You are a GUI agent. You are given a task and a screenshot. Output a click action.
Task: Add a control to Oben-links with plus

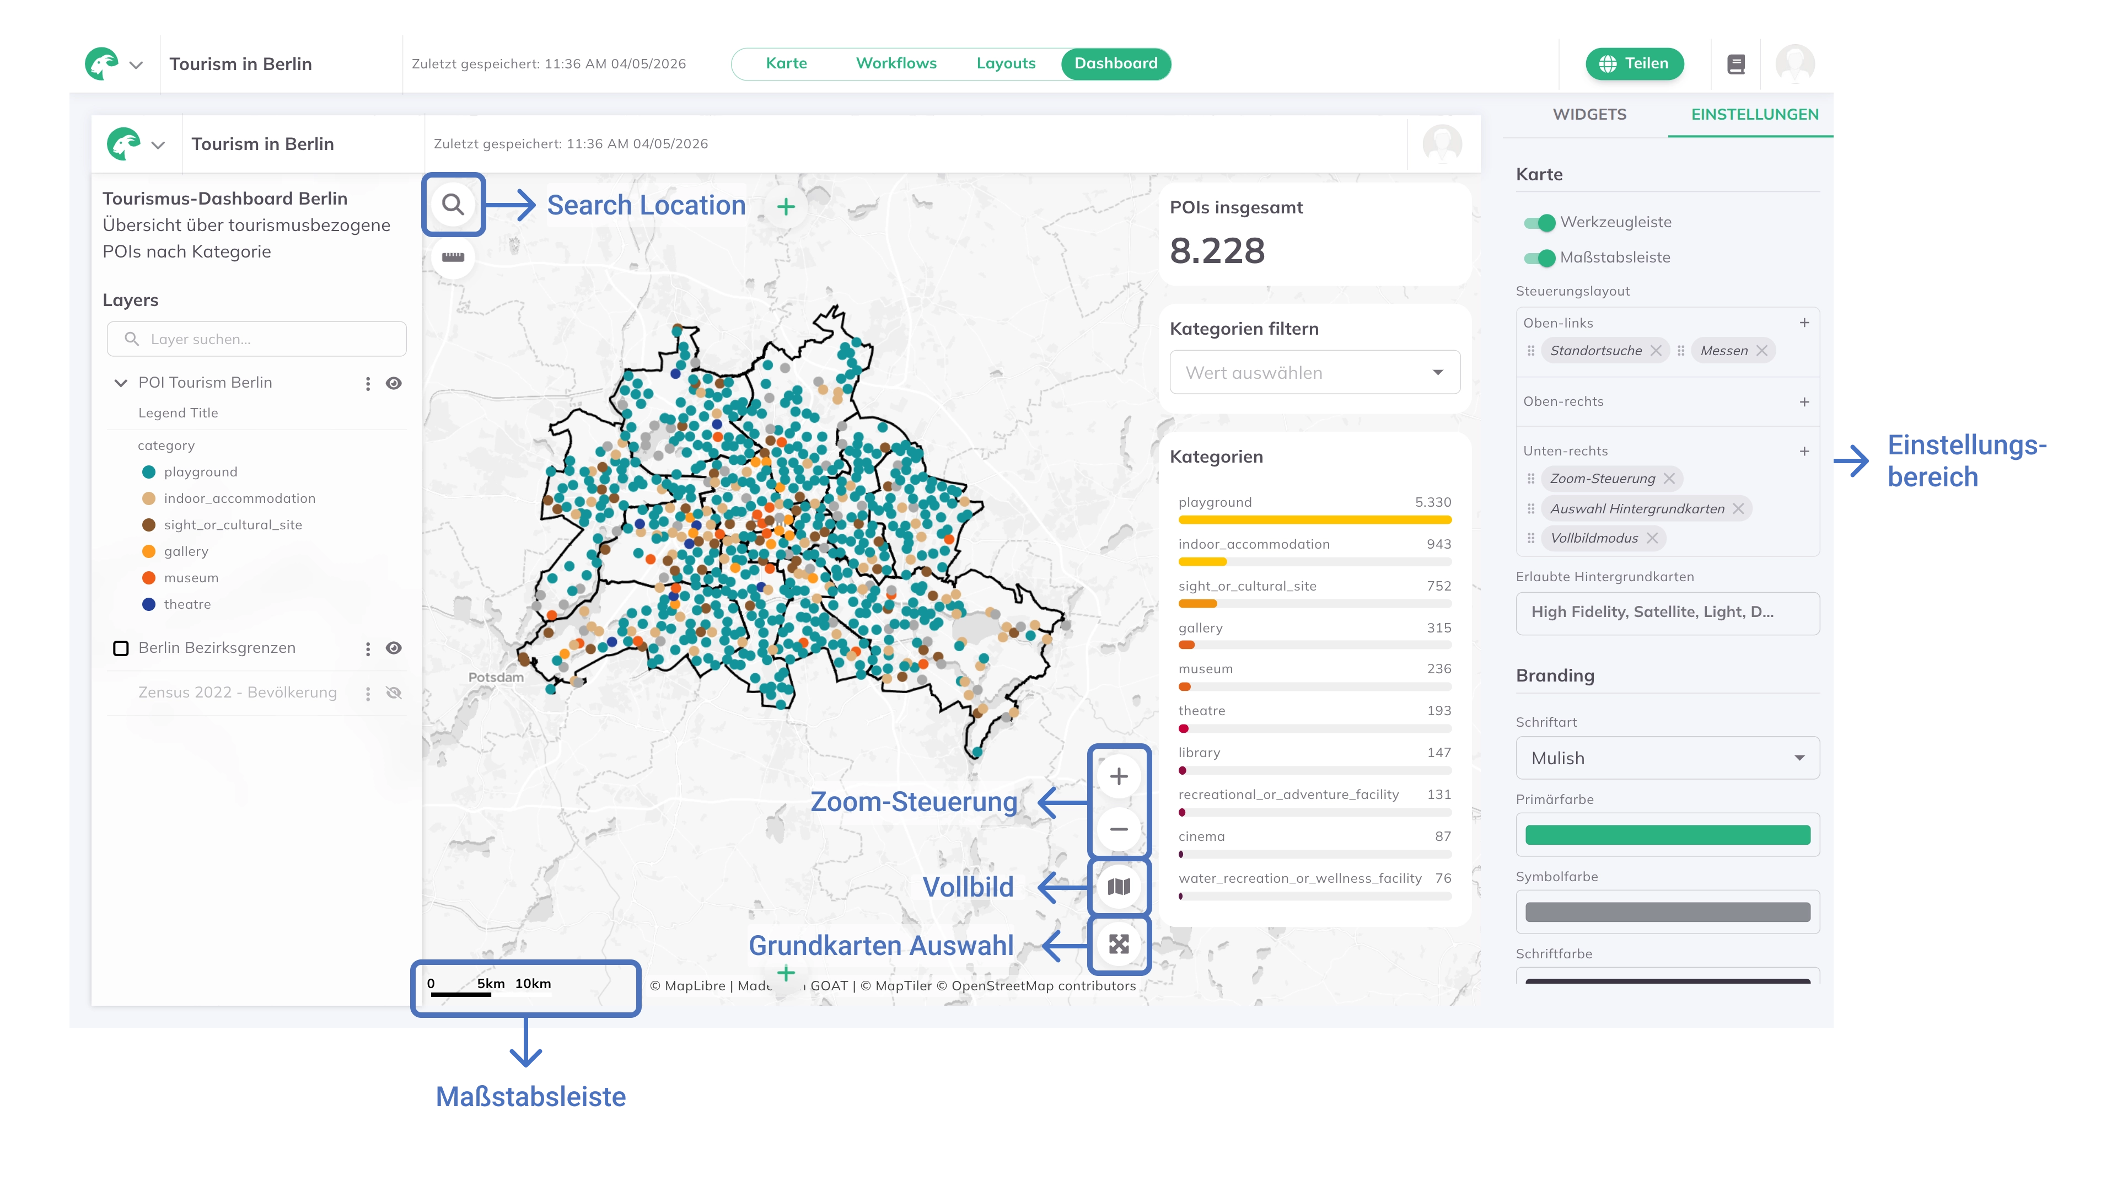(x=1804, y=323)
